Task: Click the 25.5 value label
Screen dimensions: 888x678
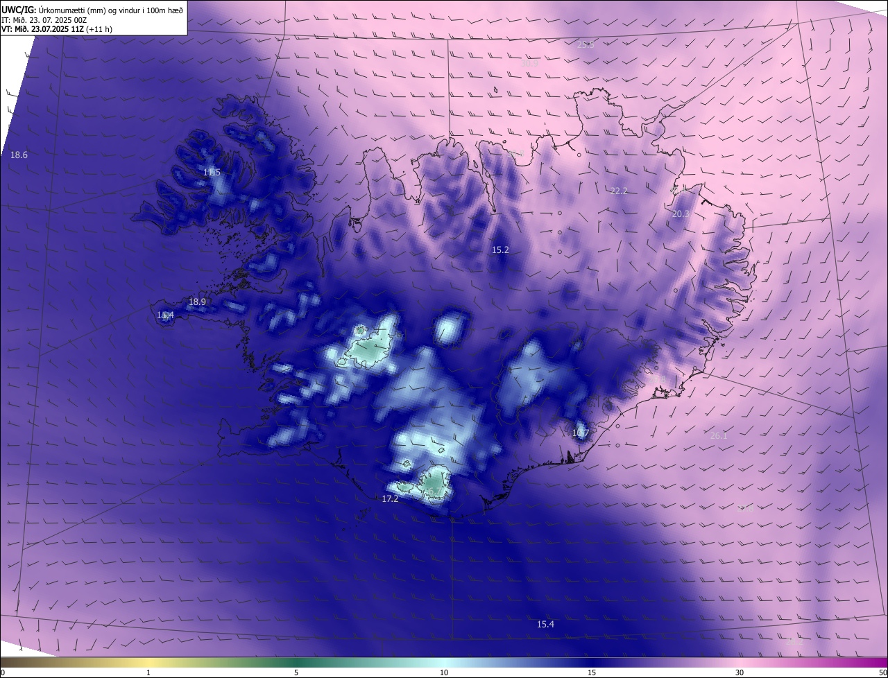Action: (x=586, y=44)
